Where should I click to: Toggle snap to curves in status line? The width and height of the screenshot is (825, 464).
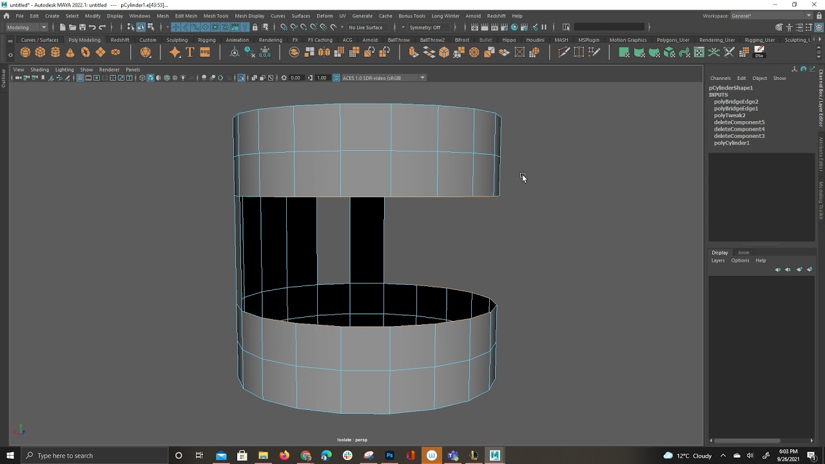click(293, 27)
